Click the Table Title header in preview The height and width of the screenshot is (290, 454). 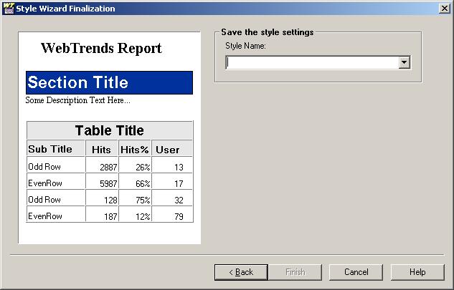click(x=109, y=130)
